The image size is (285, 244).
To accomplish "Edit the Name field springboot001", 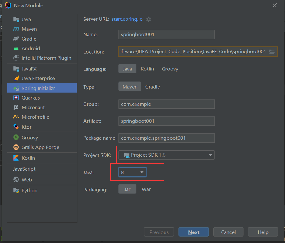I will pyautogui.click(x=167, y=35).
